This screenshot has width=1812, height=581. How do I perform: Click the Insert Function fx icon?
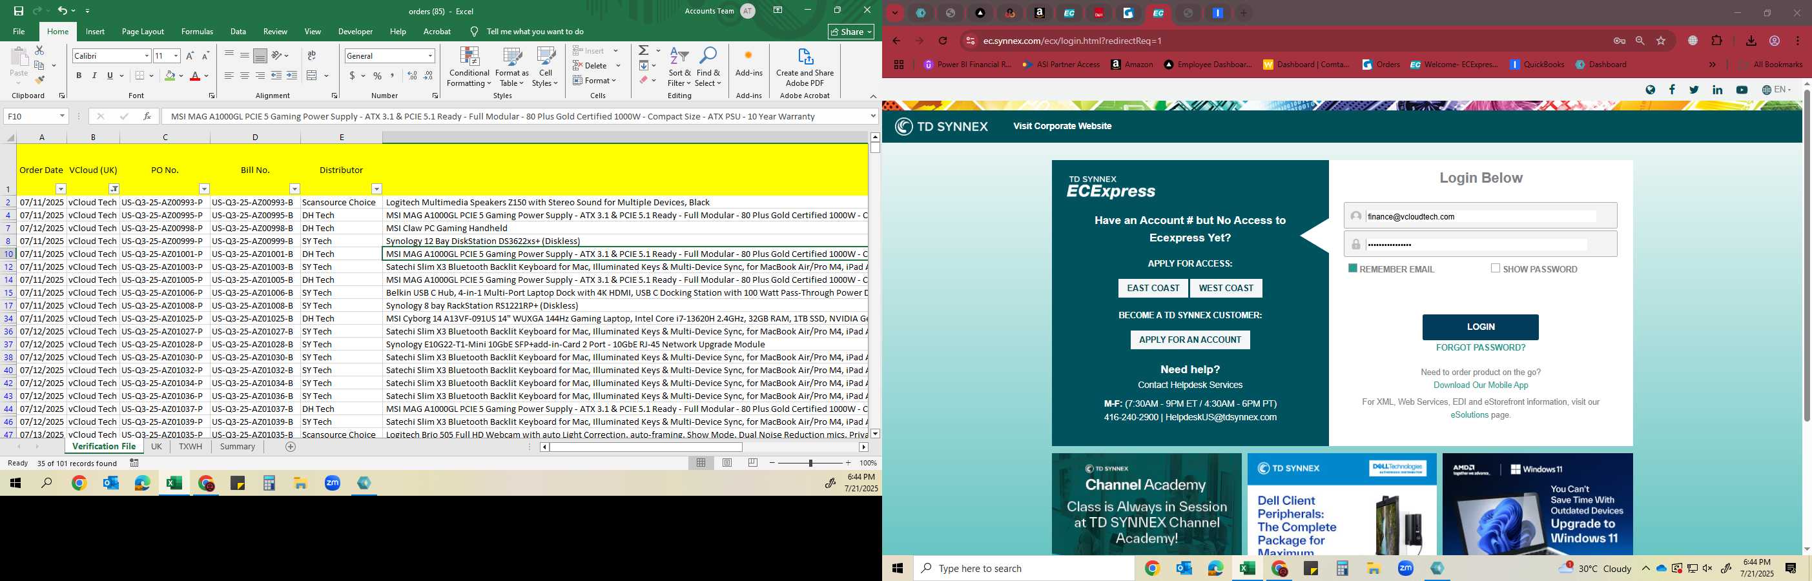point(147,116)
